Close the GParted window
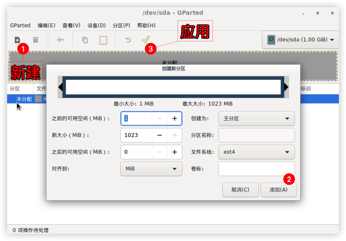This screenshot has height=241, width=346. tap(332, 13)
